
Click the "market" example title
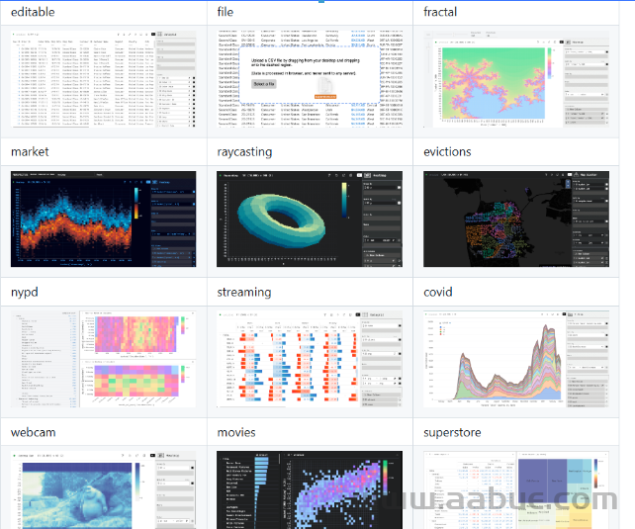pyautogui.click(x=30, y=151)
